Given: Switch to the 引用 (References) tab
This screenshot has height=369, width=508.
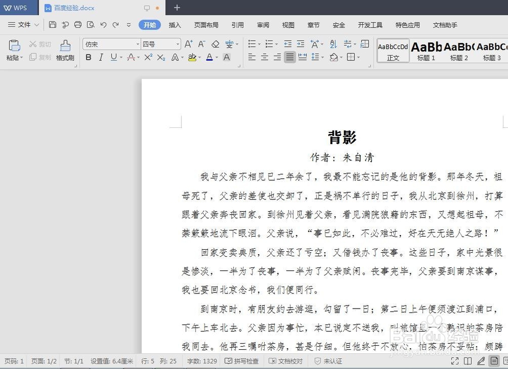Looking at the screenshot, I should pyautogui.click(x=237, y=25).
